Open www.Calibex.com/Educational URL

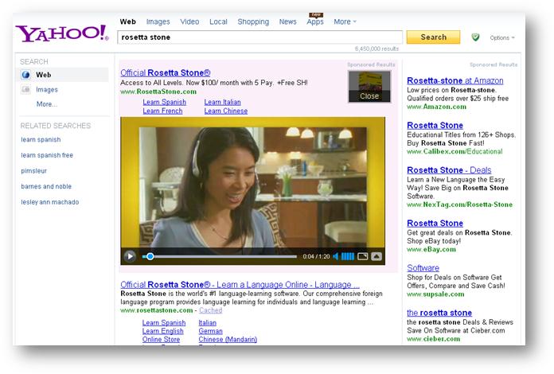point(455,151)
